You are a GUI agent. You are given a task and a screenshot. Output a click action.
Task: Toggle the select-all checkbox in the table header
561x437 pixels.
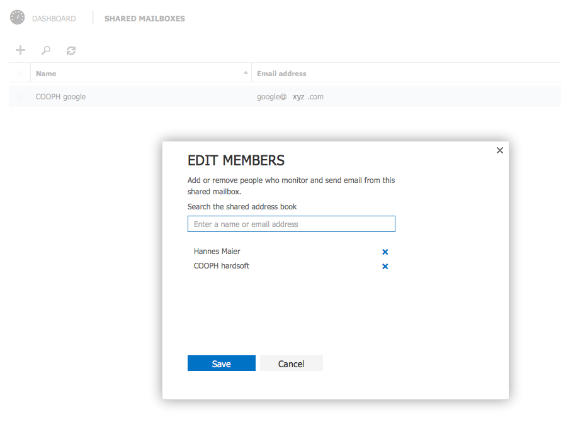click(x=20, y=74)
